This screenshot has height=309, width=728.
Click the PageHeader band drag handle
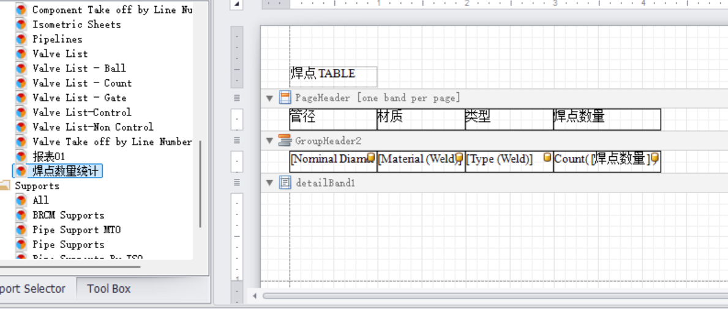tap(237, 98)
